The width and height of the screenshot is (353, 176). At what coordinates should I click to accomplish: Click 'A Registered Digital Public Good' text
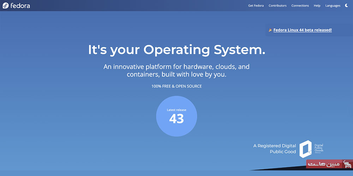(x=275, y=149)
